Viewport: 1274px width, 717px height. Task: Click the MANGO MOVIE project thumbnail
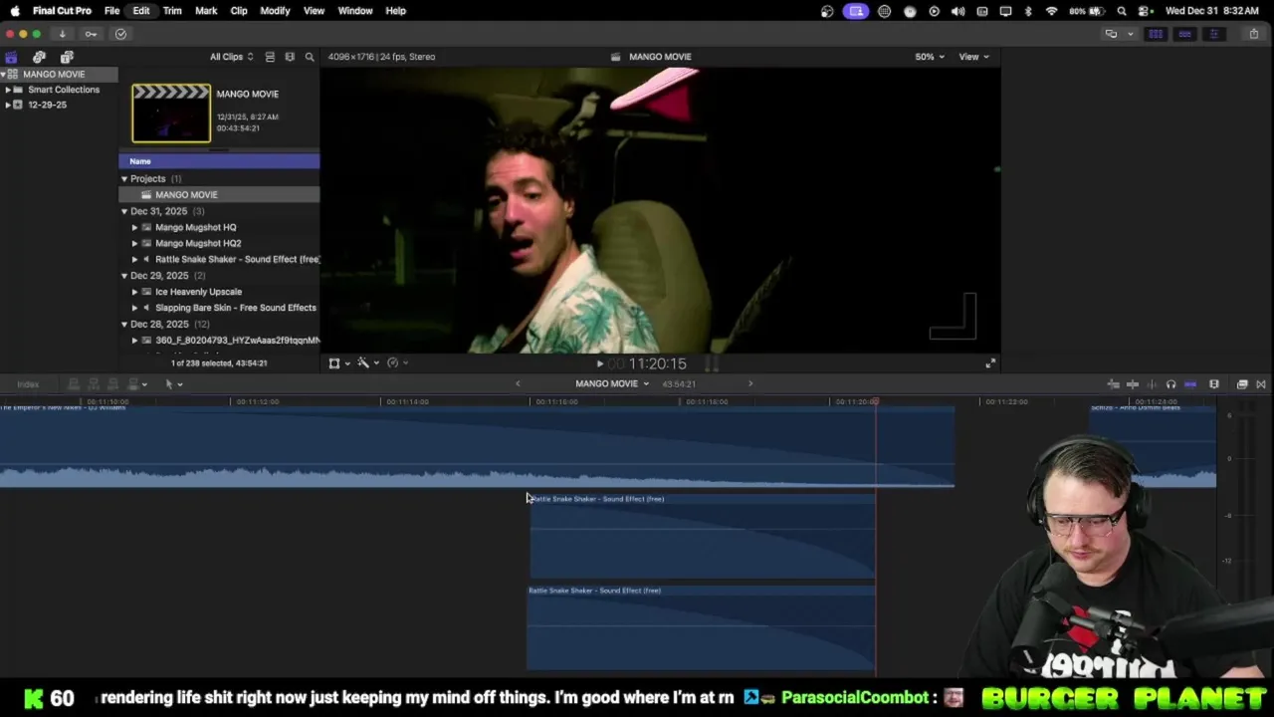pyautogui.click(x=171, y=114)
